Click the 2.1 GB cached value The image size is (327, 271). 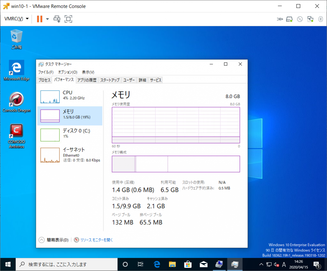click(x=156, y=206)
